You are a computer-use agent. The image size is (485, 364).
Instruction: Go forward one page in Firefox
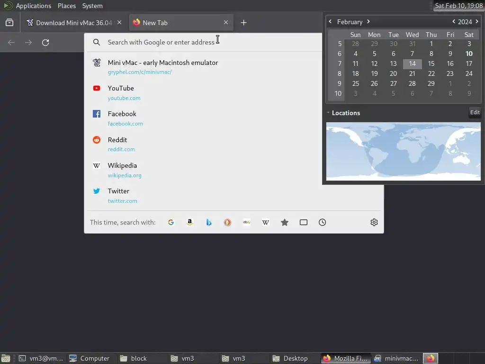[x=28, y=42]
